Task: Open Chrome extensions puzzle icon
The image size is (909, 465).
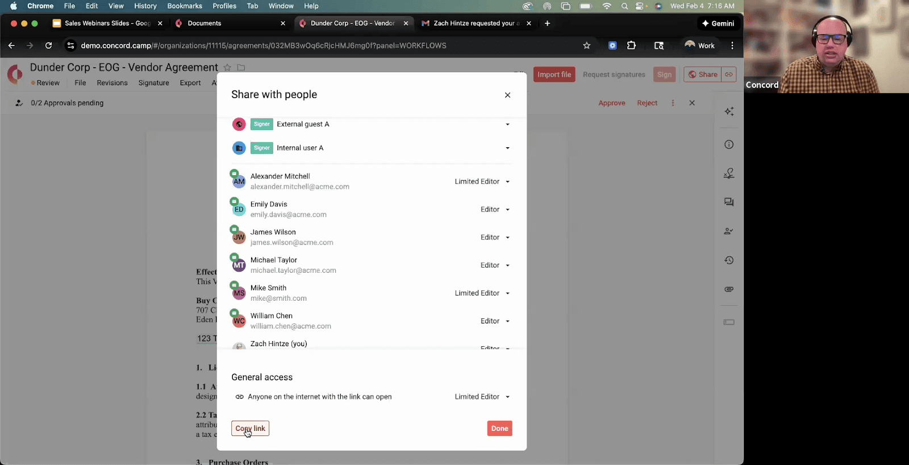Action: (631, 45)
